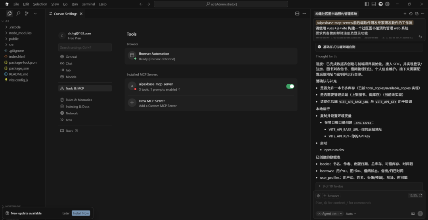428x220 pixels.
Task: Open Beta settings section
Action: pyautogui.click(x=85, y=119)
